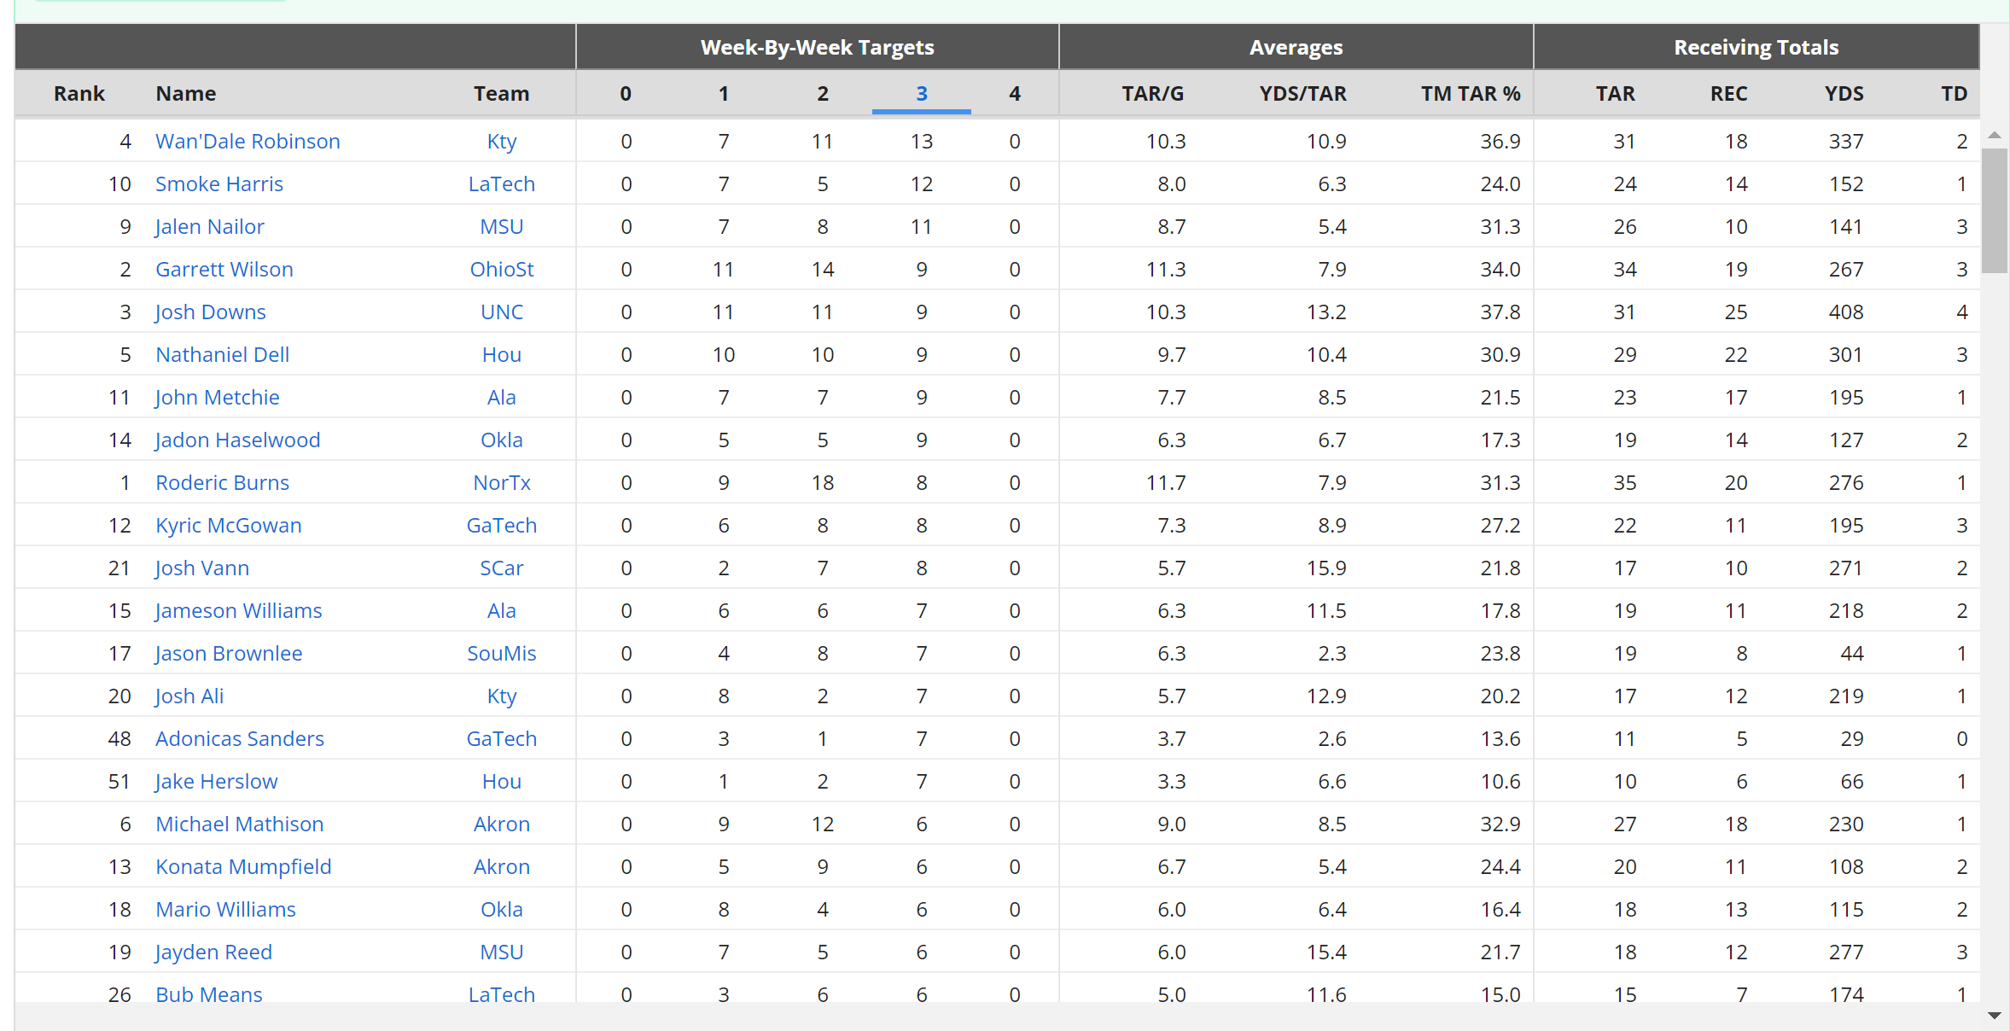
Task: Open Konata Mumpfield player link
Action: pos(243,866)
